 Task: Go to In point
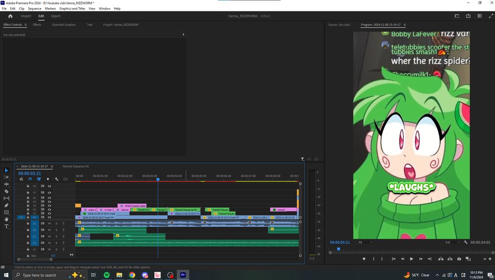[394, 259]
